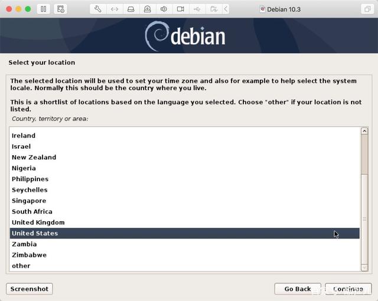Click the CD/DVD drive icon
Viewport: 378px width, 301px height.
point(147,9)
